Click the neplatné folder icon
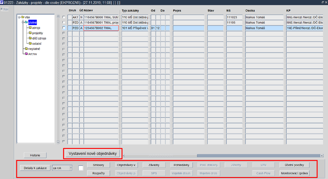328x179 pixels. coord(26,49)
